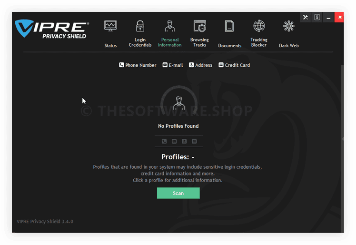This screenshot has width=356, height=245.
Task: Open Browsing Tracks icon
Action: [x=199, y=26]
